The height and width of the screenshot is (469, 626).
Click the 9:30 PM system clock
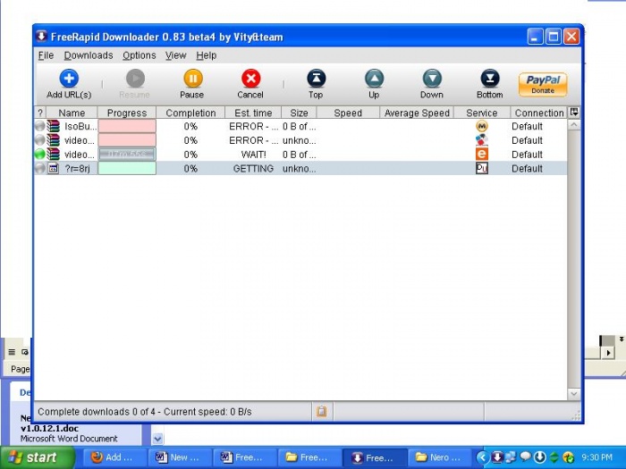[x=596, y=457]
